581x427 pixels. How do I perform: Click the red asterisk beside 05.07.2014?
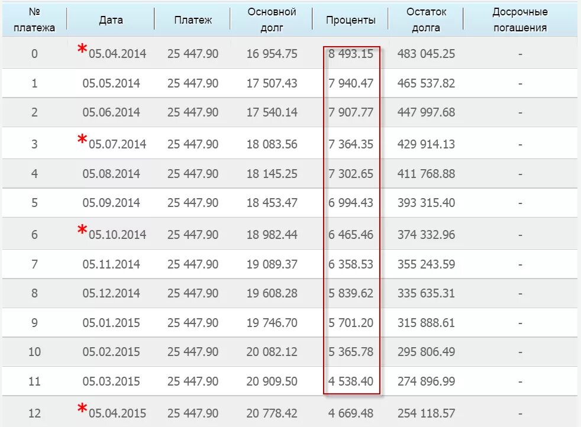pos(82,140)
